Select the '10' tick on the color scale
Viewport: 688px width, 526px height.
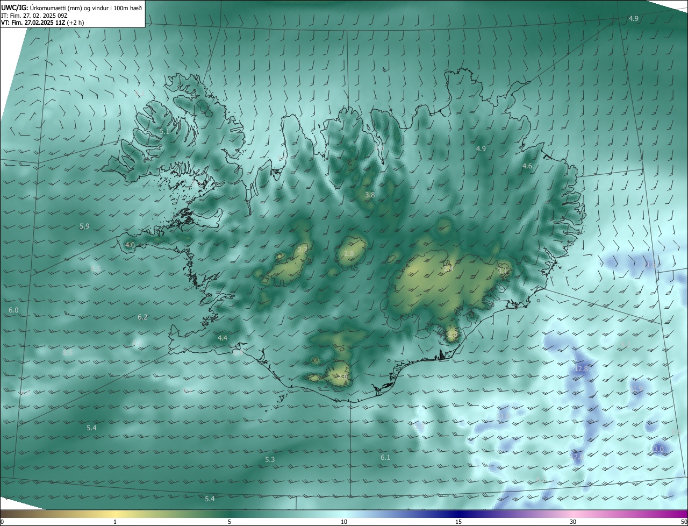[x=344, y=522]
